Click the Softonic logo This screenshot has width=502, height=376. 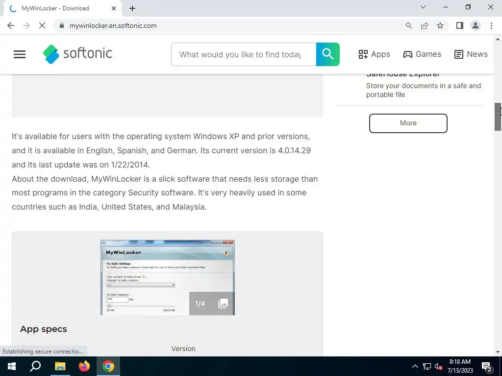77,54
